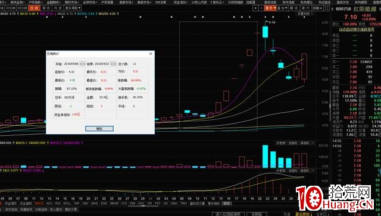Viewport: 381px width, 216px height.
Task: Switch indicator to BRAR
Action: click(114, 204)
